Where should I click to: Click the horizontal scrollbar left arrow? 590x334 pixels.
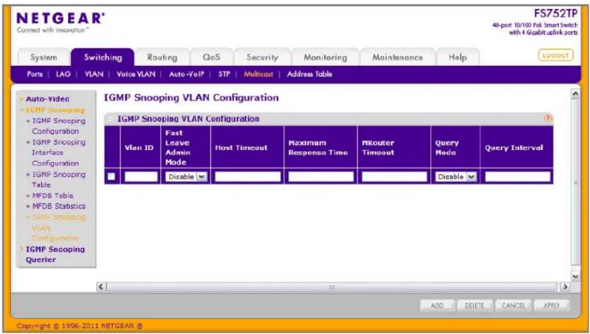pyautogui.click(x=101, y=287)
